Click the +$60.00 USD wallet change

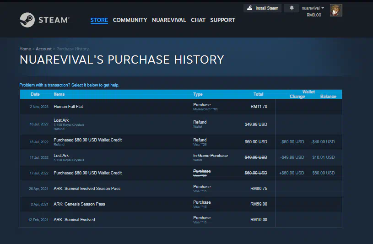point(292,173)
